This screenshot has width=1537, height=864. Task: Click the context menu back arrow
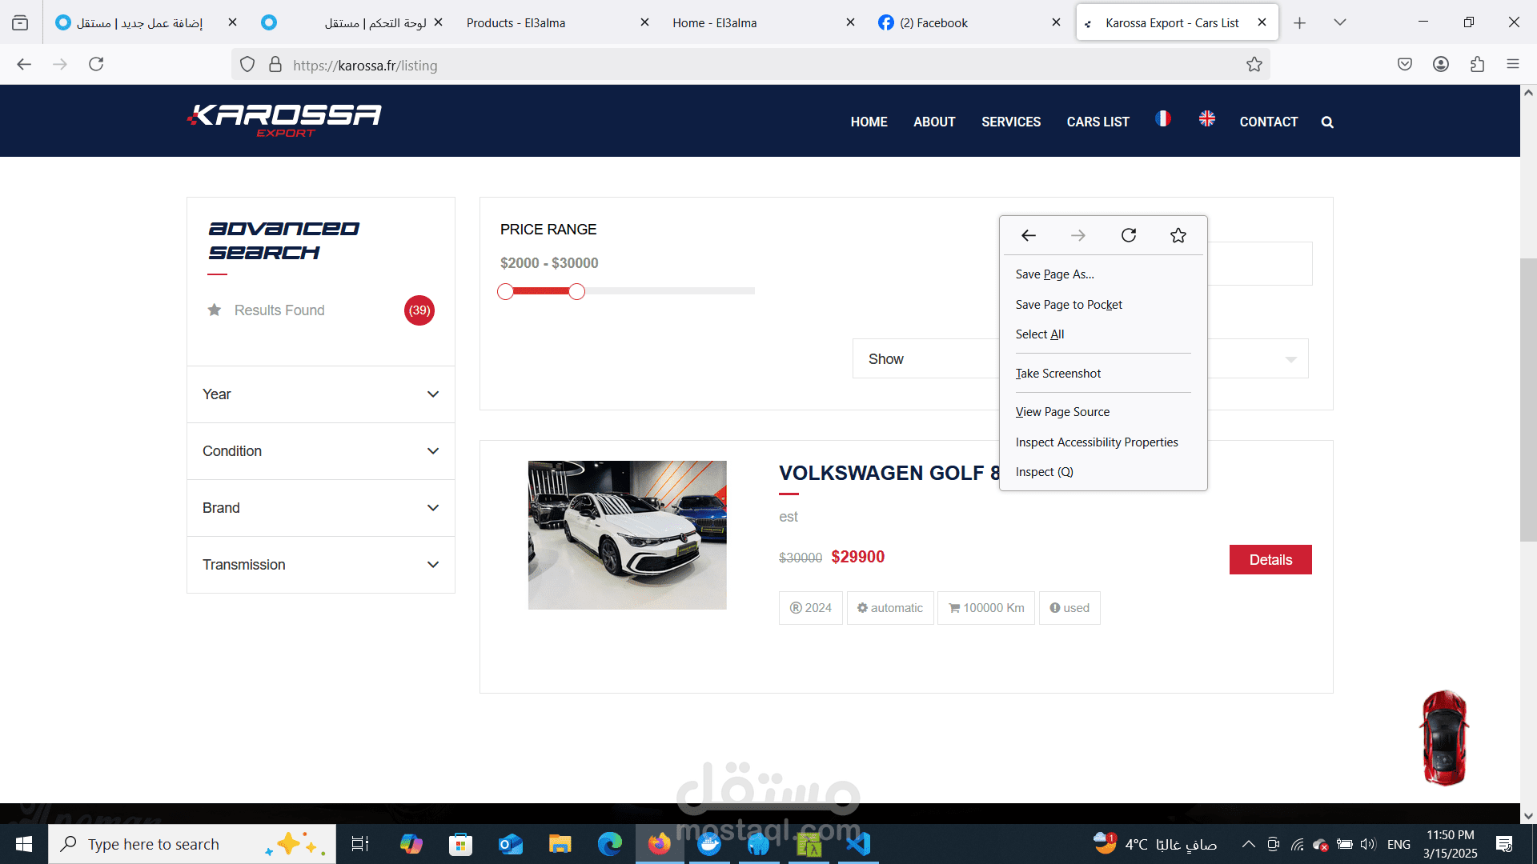tap(1029, 235)
